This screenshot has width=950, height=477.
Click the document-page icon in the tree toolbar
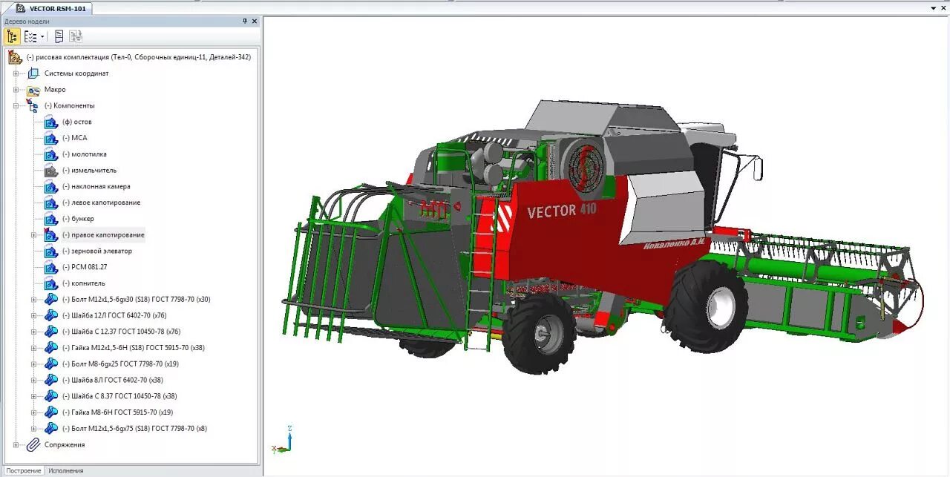coord(59,36)
